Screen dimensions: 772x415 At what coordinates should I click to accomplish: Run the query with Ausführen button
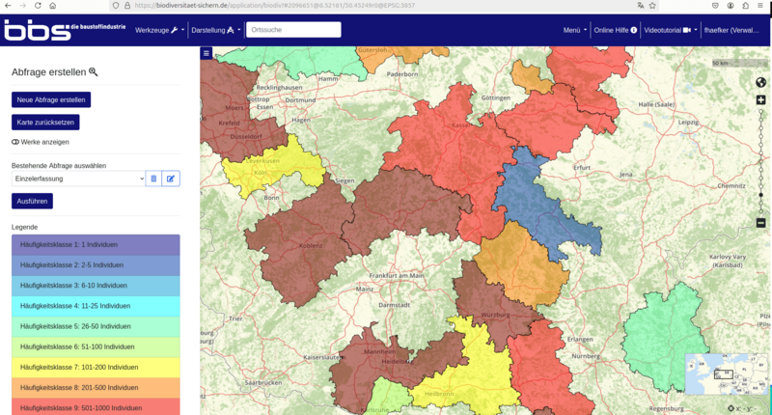click(32, 201)
